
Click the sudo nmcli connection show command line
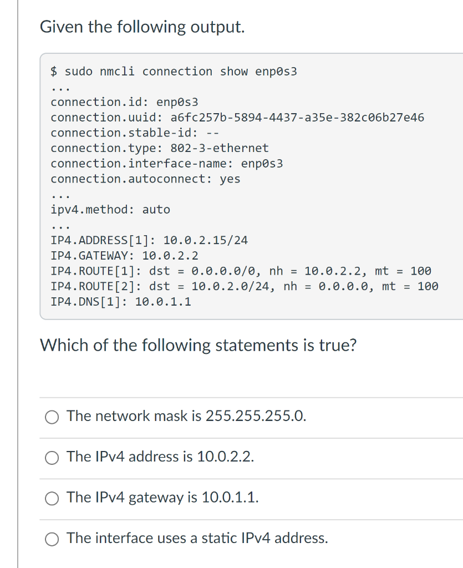click(174, 72)
